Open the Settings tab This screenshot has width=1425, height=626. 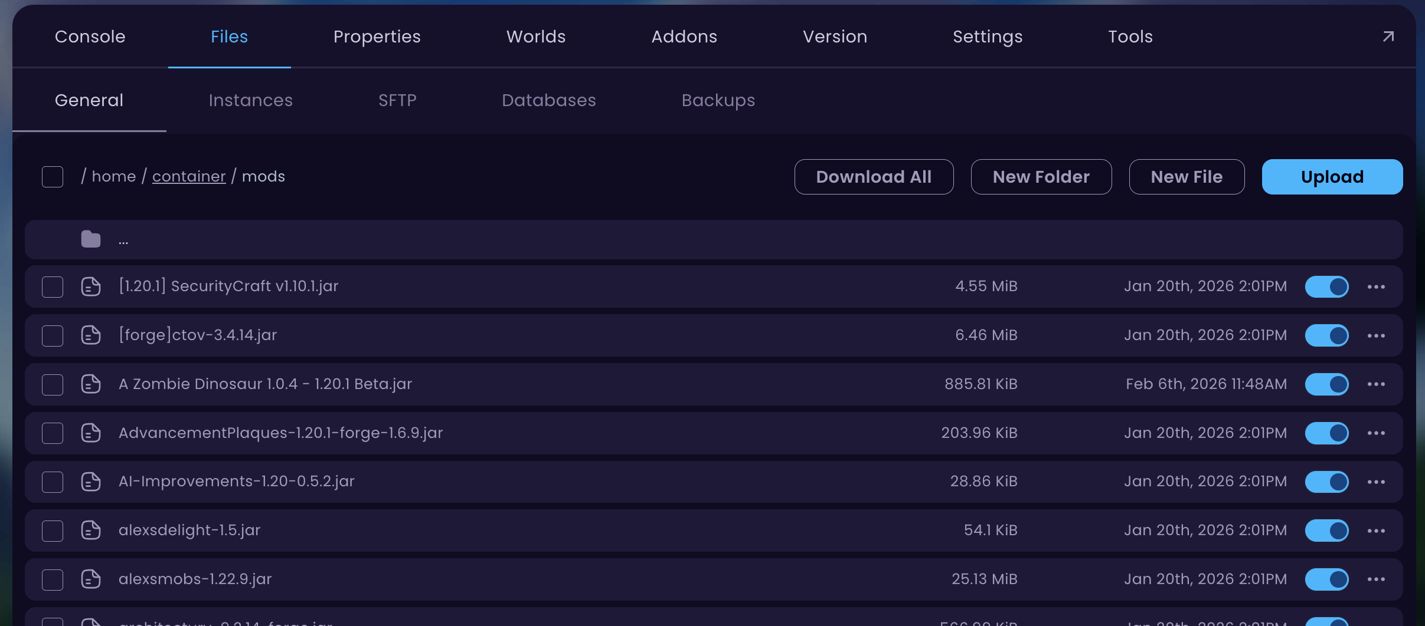point(988,37)
